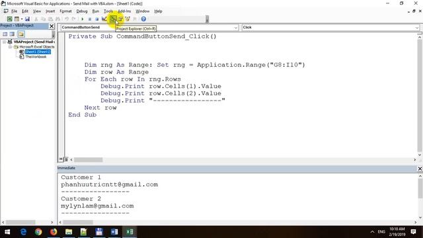
Task: Open the Insert menu
Action: coord(50,11)
